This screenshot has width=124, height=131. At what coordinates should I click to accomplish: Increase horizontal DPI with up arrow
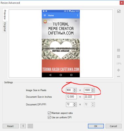click(x=75, y=103)
